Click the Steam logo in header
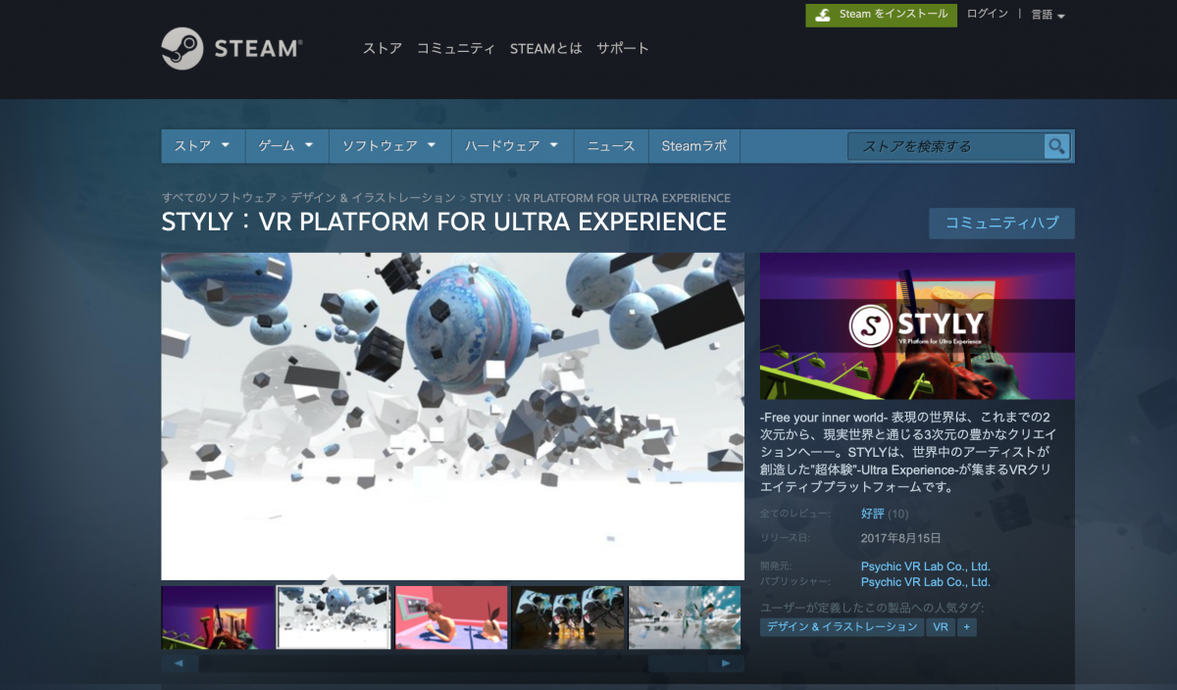The image size is (1177, 690). 231,48
